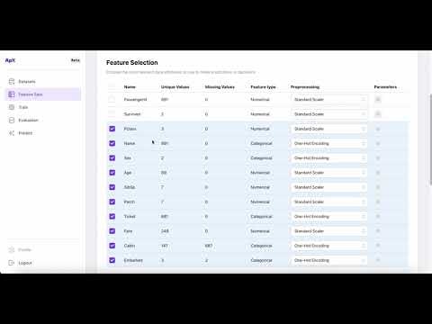The image size is (432, 324).
Task: Uncheck the Cabin feature checkbox
Action: coord(112,246)
